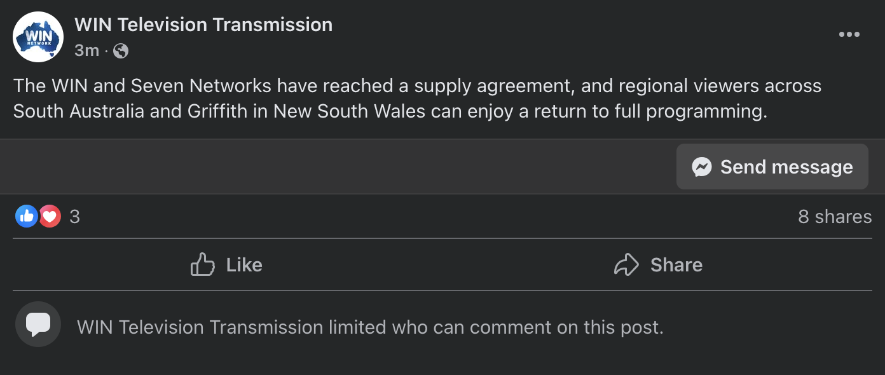Open the WIN Network profile picture
The image size is (885, 375).
pos(38,37)
